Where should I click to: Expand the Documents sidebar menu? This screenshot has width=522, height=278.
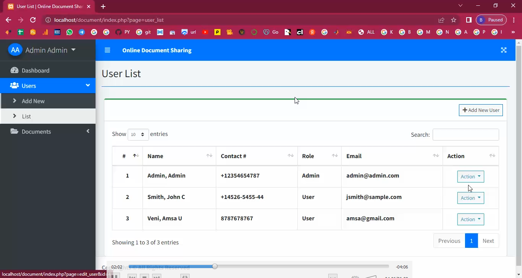[x=36, y=131]
